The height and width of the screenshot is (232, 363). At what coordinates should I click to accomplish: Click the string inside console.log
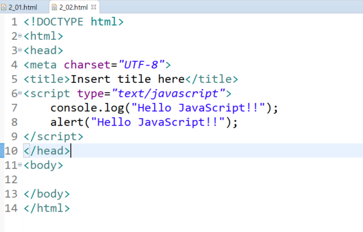point(198,108)
